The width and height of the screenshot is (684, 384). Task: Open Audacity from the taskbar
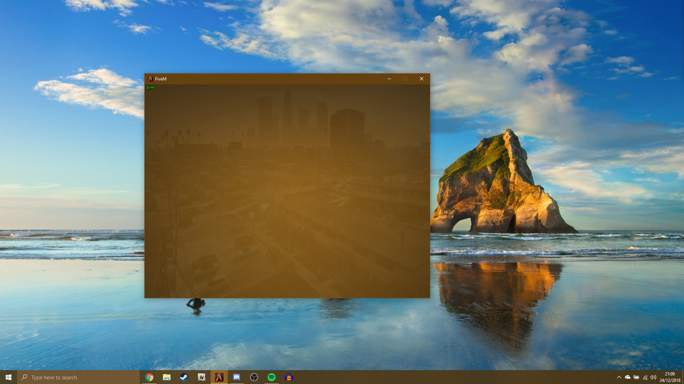289,377
